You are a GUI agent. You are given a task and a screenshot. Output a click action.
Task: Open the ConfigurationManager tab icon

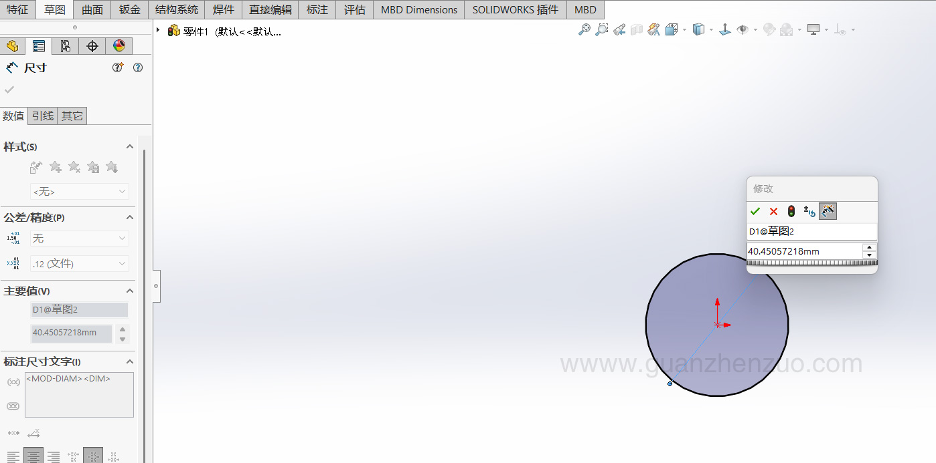click(x=66, y=46)
